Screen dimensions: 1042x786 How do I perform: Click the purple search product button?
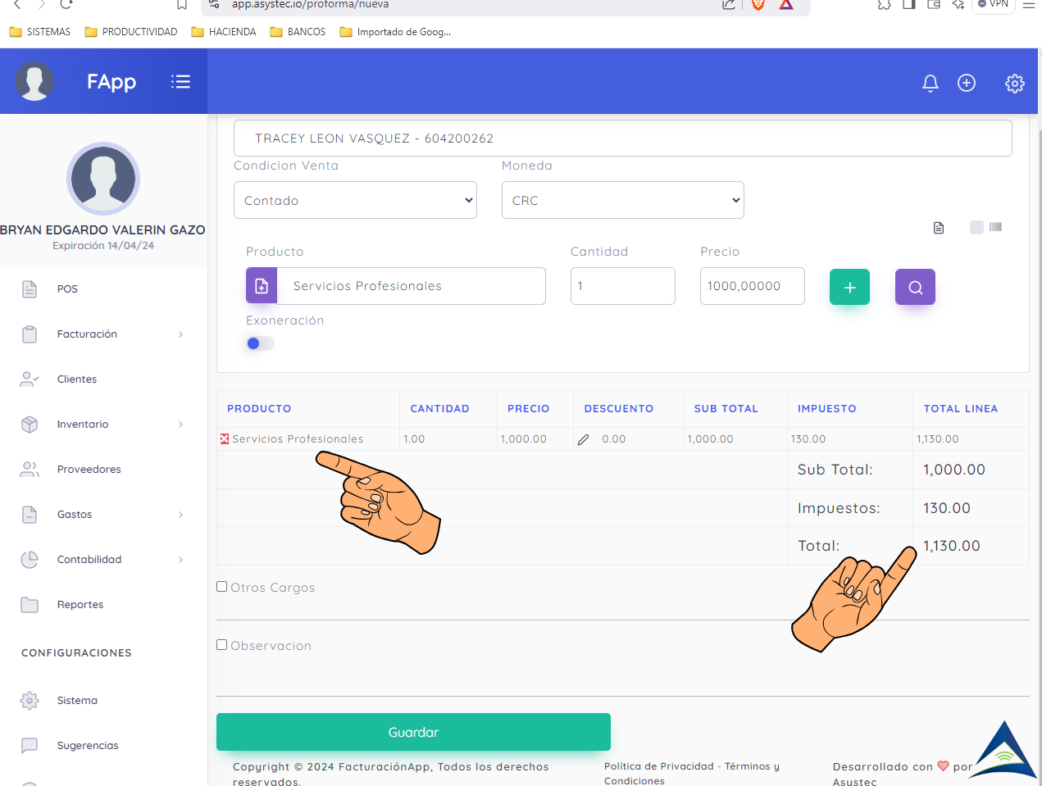915,287
